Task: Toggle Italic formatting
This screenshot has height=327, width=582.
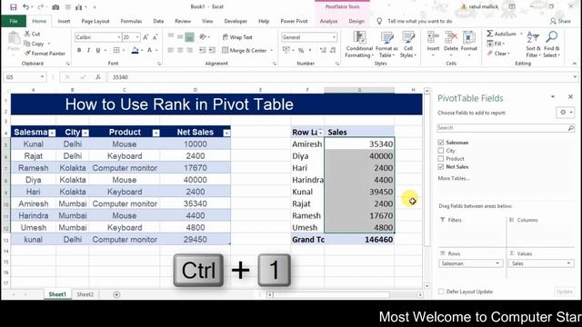Action: click(88, 50)
